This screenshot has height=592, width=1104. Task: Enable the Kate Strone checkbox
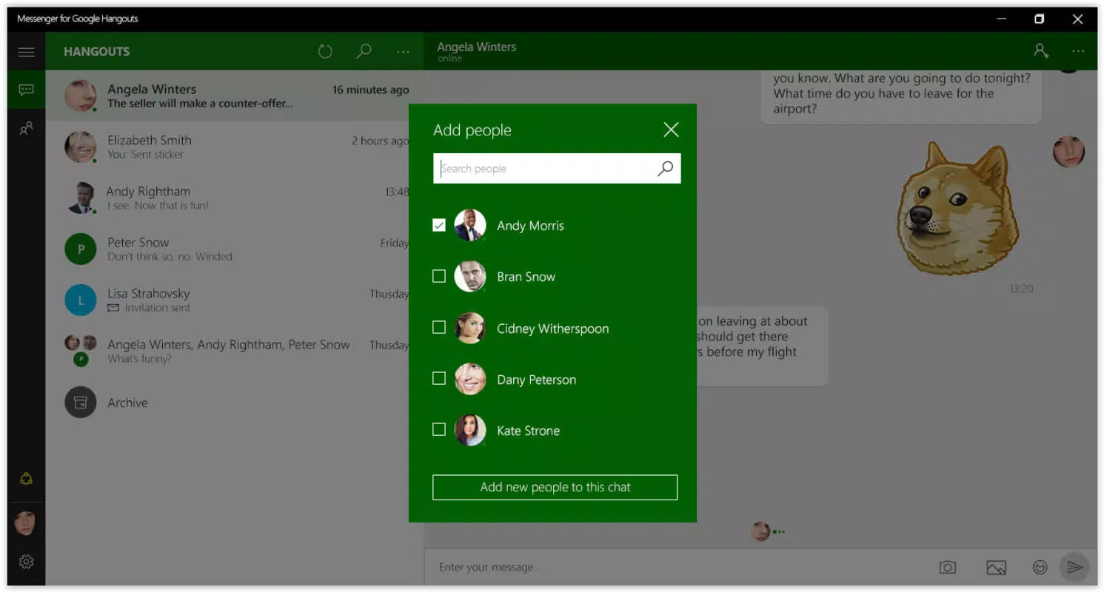tap(439, 429)
